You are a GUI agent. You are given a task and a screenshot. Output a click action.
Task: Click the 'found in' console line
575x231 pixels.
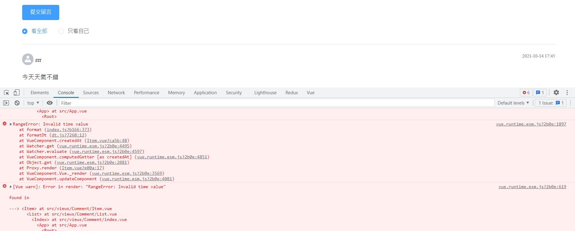click(x=19, y=198)
